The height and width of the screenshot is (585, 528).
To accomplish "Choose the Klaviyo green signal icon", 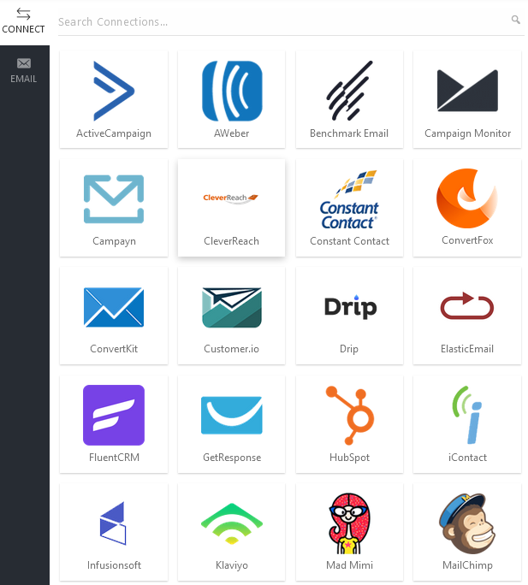I will 232,523.
